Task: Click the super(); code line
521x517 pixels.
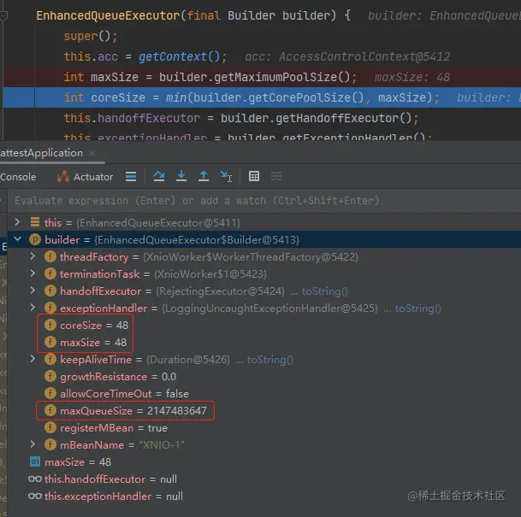Action: (x=91, y=36)
